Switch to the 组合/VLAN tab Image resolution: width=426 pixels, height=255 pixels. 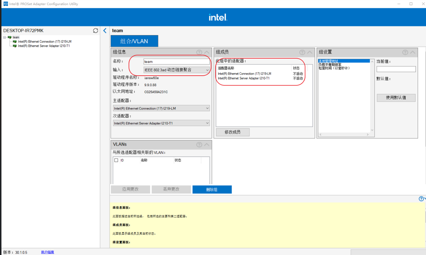click(134, 41)
